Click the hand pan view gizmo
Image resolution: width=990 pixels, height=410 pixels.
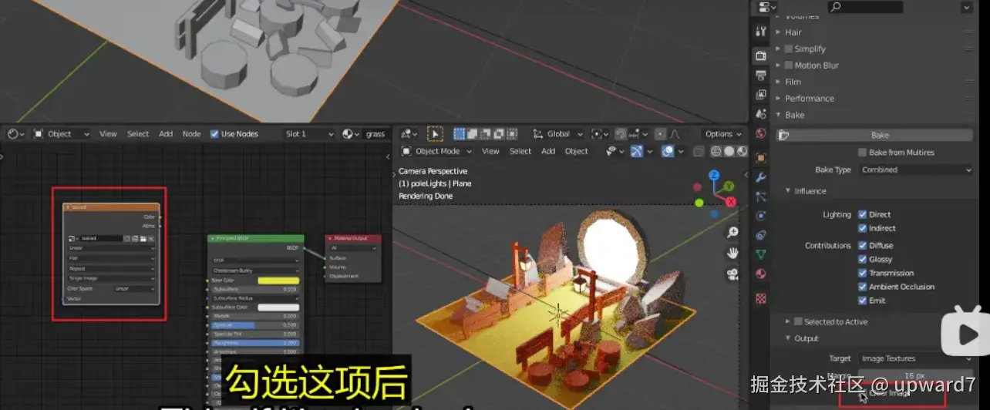(732, 254)
